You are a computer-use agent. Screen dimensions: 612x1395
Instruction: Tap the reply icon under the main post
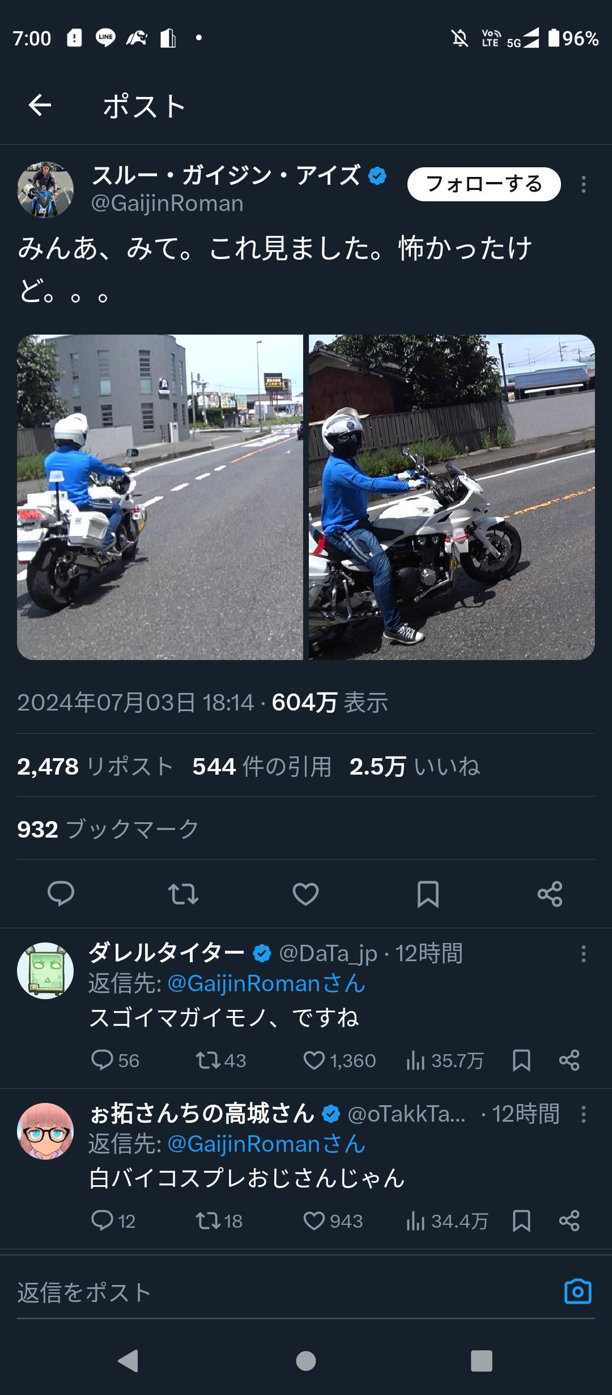(x=61, y=894)
